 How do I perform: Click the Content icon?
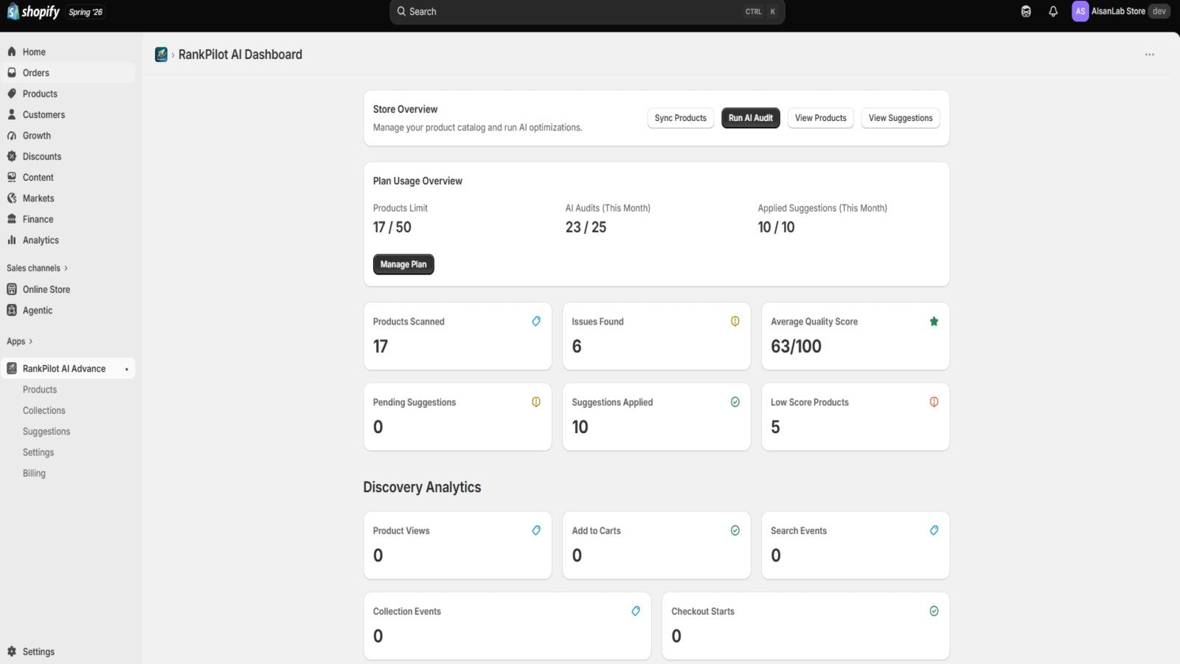point(12,177)
